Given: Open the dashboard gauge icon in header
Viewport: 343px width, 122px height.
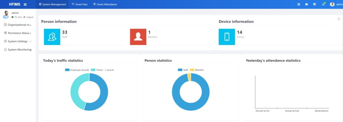Looking at the screenshot, I should (306, 4).
